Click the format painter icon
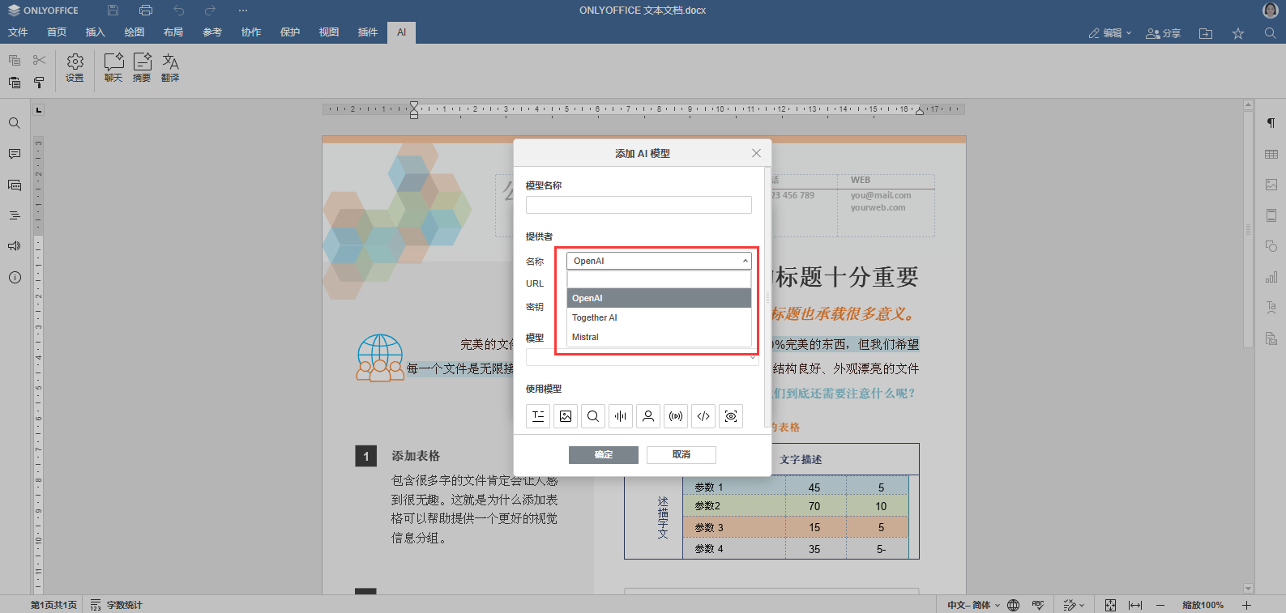The width and height of the screenshot is (1286, 613). click(39, 83)
